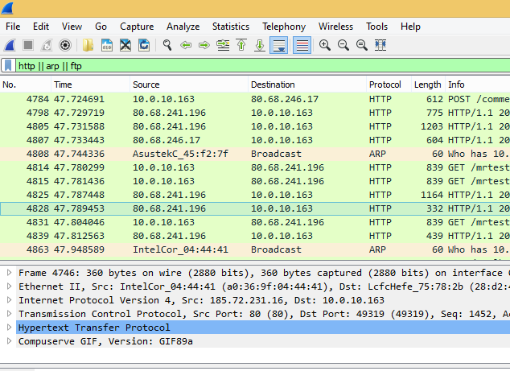The width and height of the screenshot is (510, 371).
Task: Start capturing packets with shark fin icon
Action: tap(10, 45)
